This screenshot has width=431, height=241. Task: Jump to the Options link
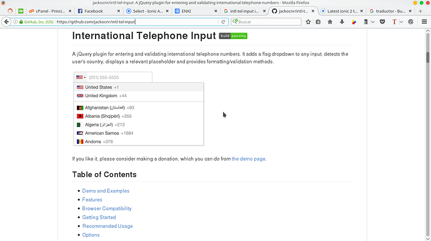click(x=91, y=235)
